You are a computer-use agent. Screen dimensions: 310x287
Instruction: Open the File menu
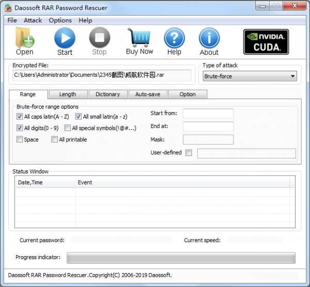12,20
